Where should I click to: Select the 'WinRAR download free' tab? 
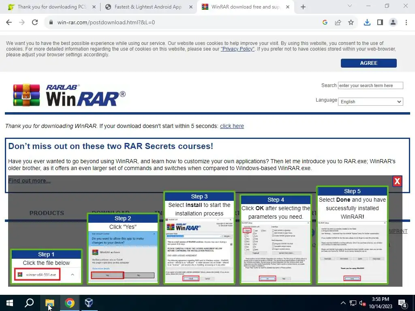(x=245, y=7)
